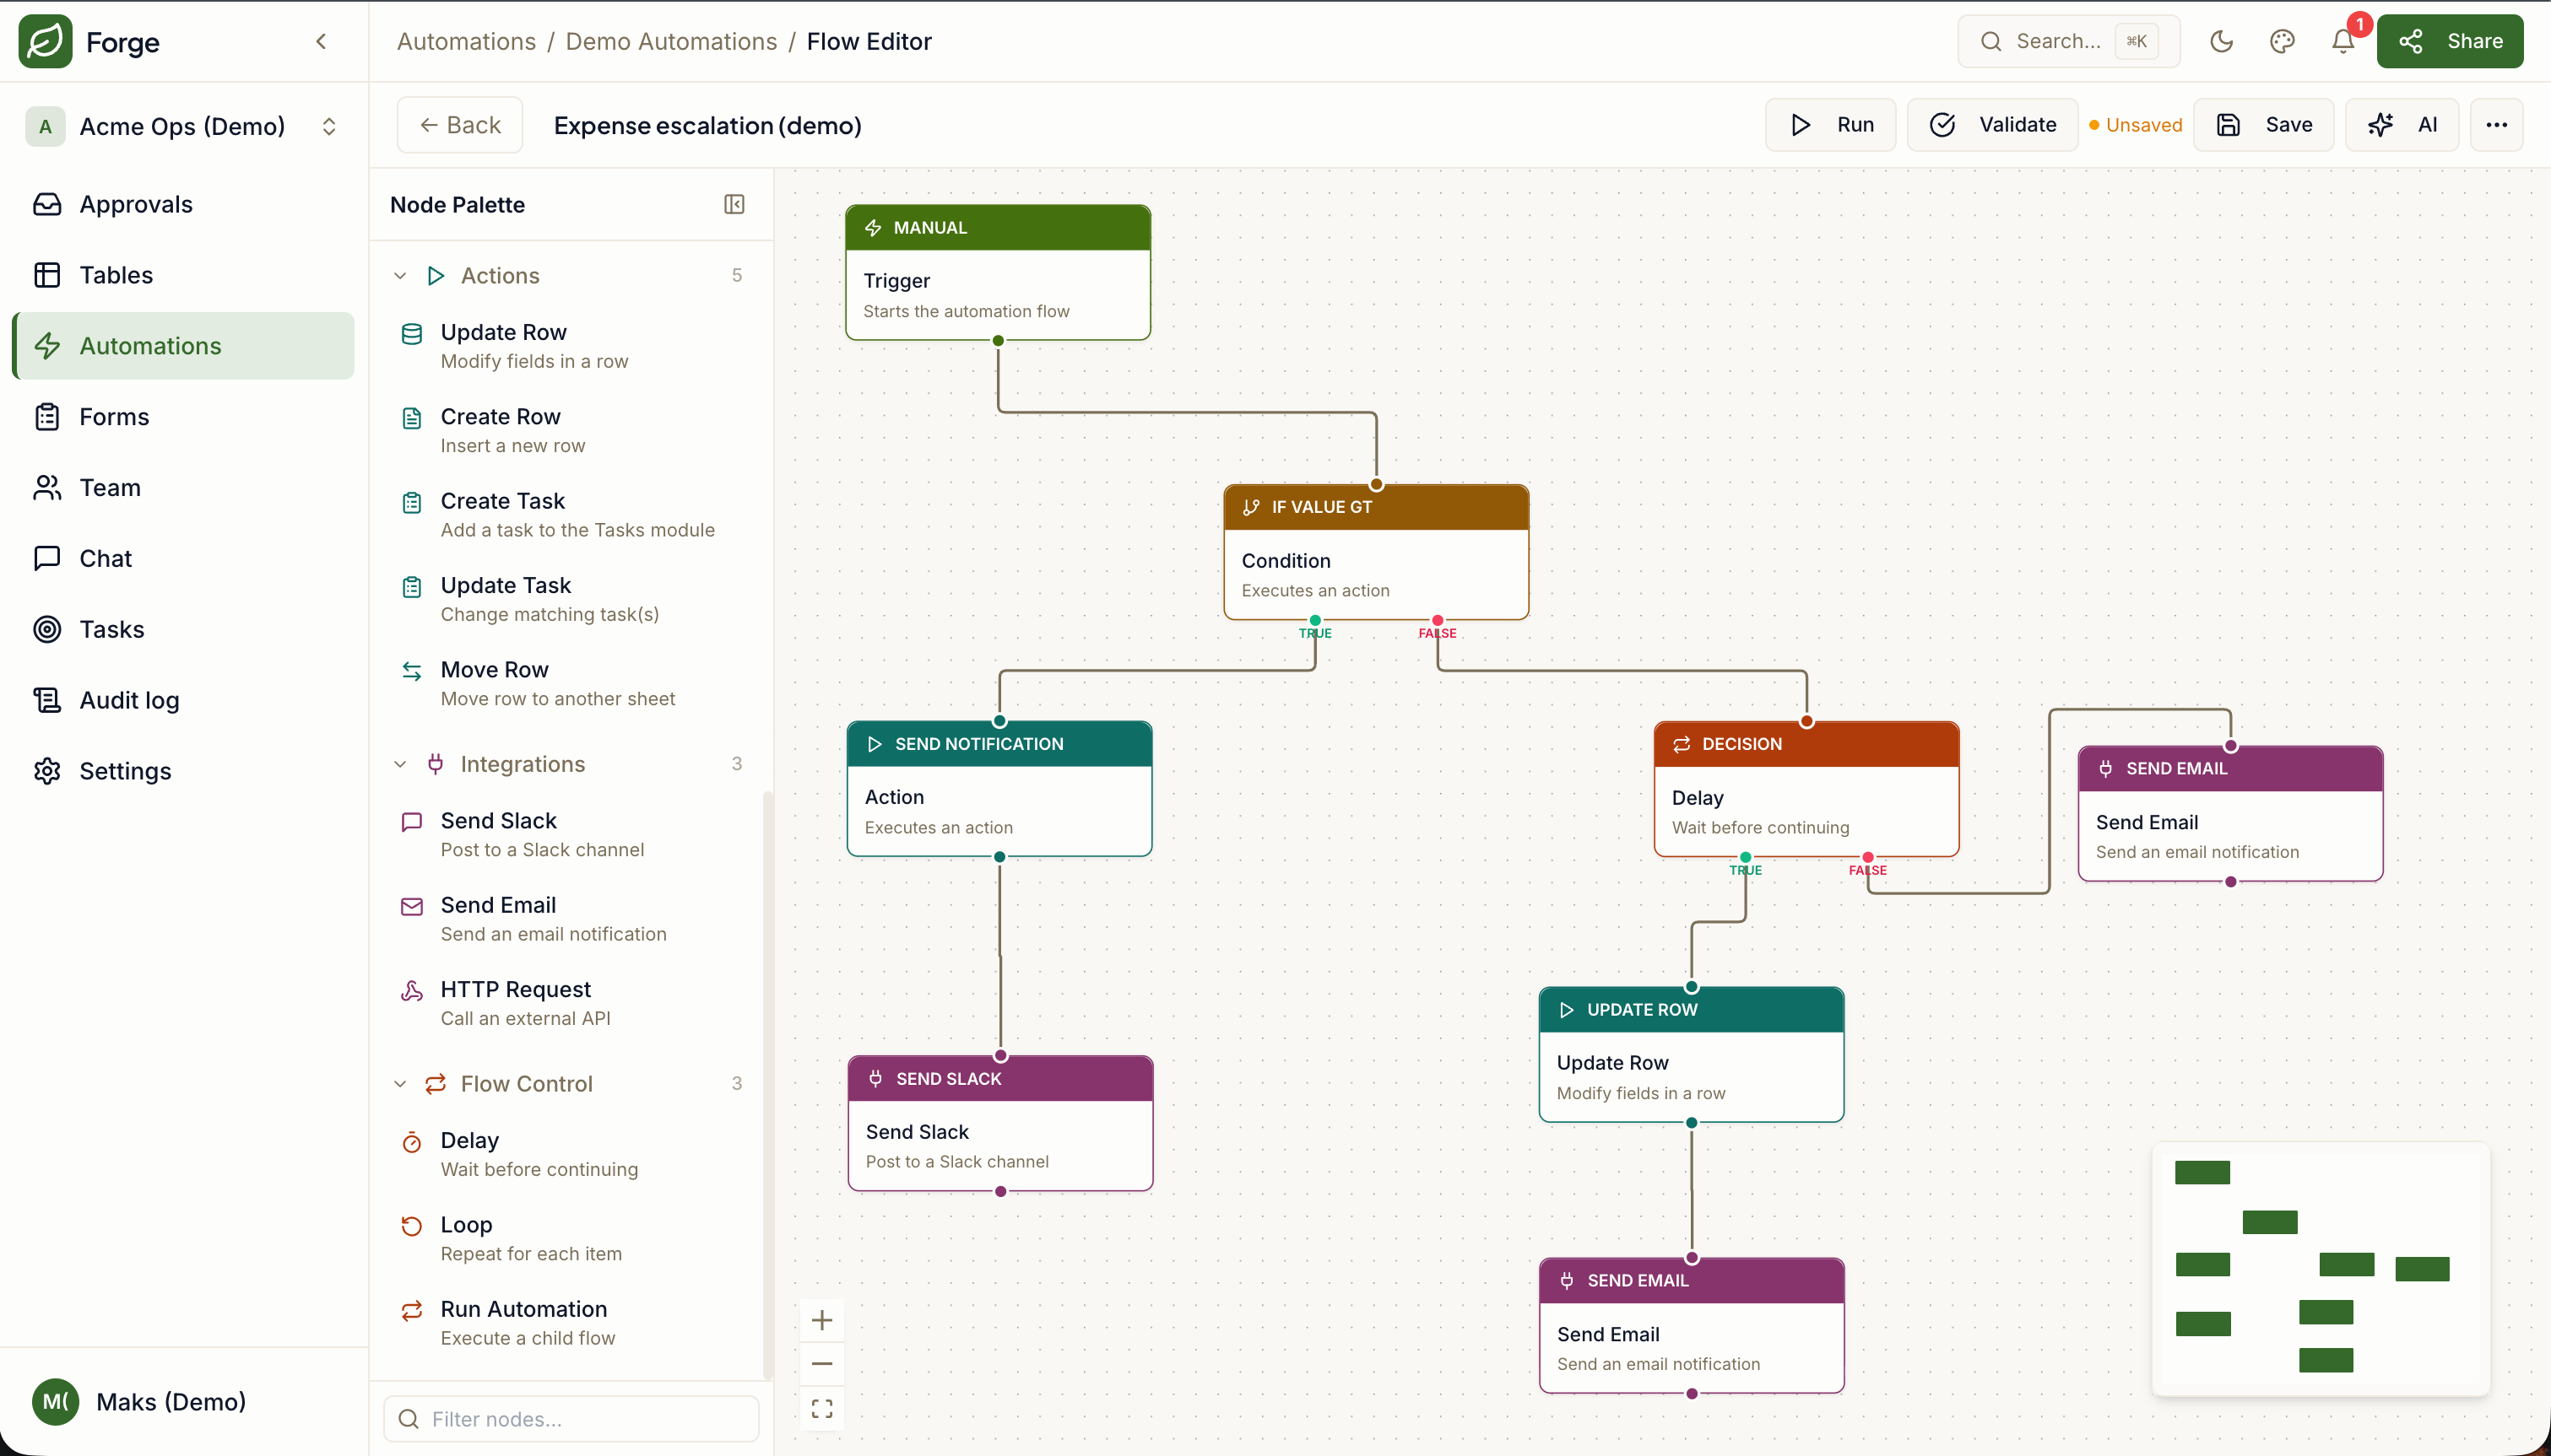
Task: Click the Condition node FALSE output handle
Action: tap(1438, 620)
